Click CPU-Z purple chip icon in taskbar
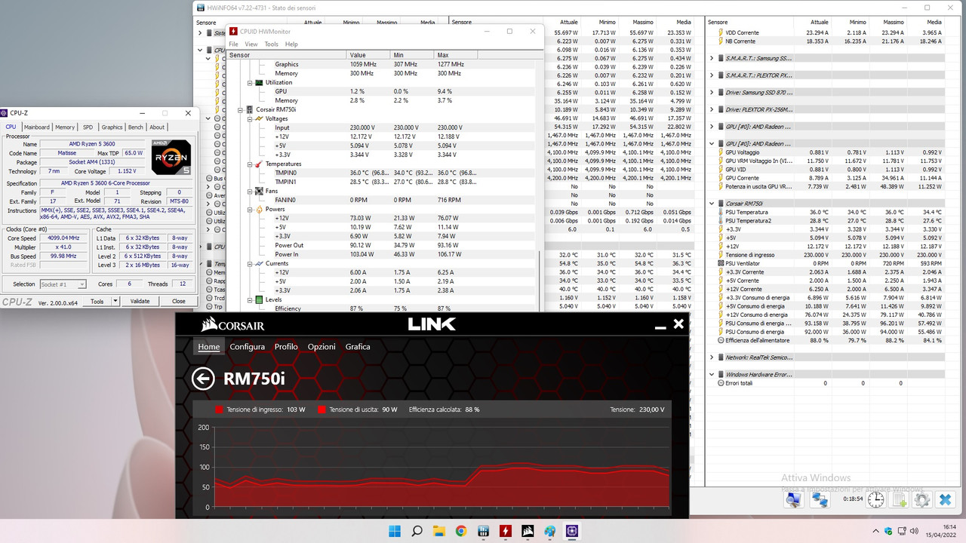This screenshot has width=966, height=543. pos(572,531)
